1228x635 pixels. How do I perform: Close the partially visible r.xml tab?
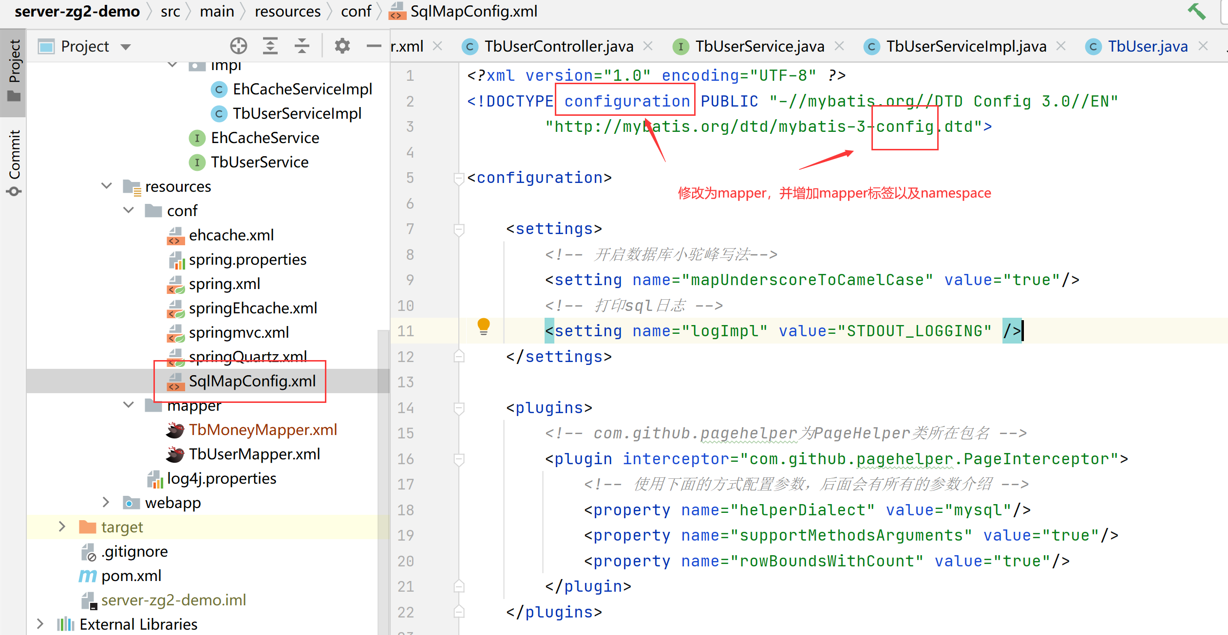tap(437, 46)
